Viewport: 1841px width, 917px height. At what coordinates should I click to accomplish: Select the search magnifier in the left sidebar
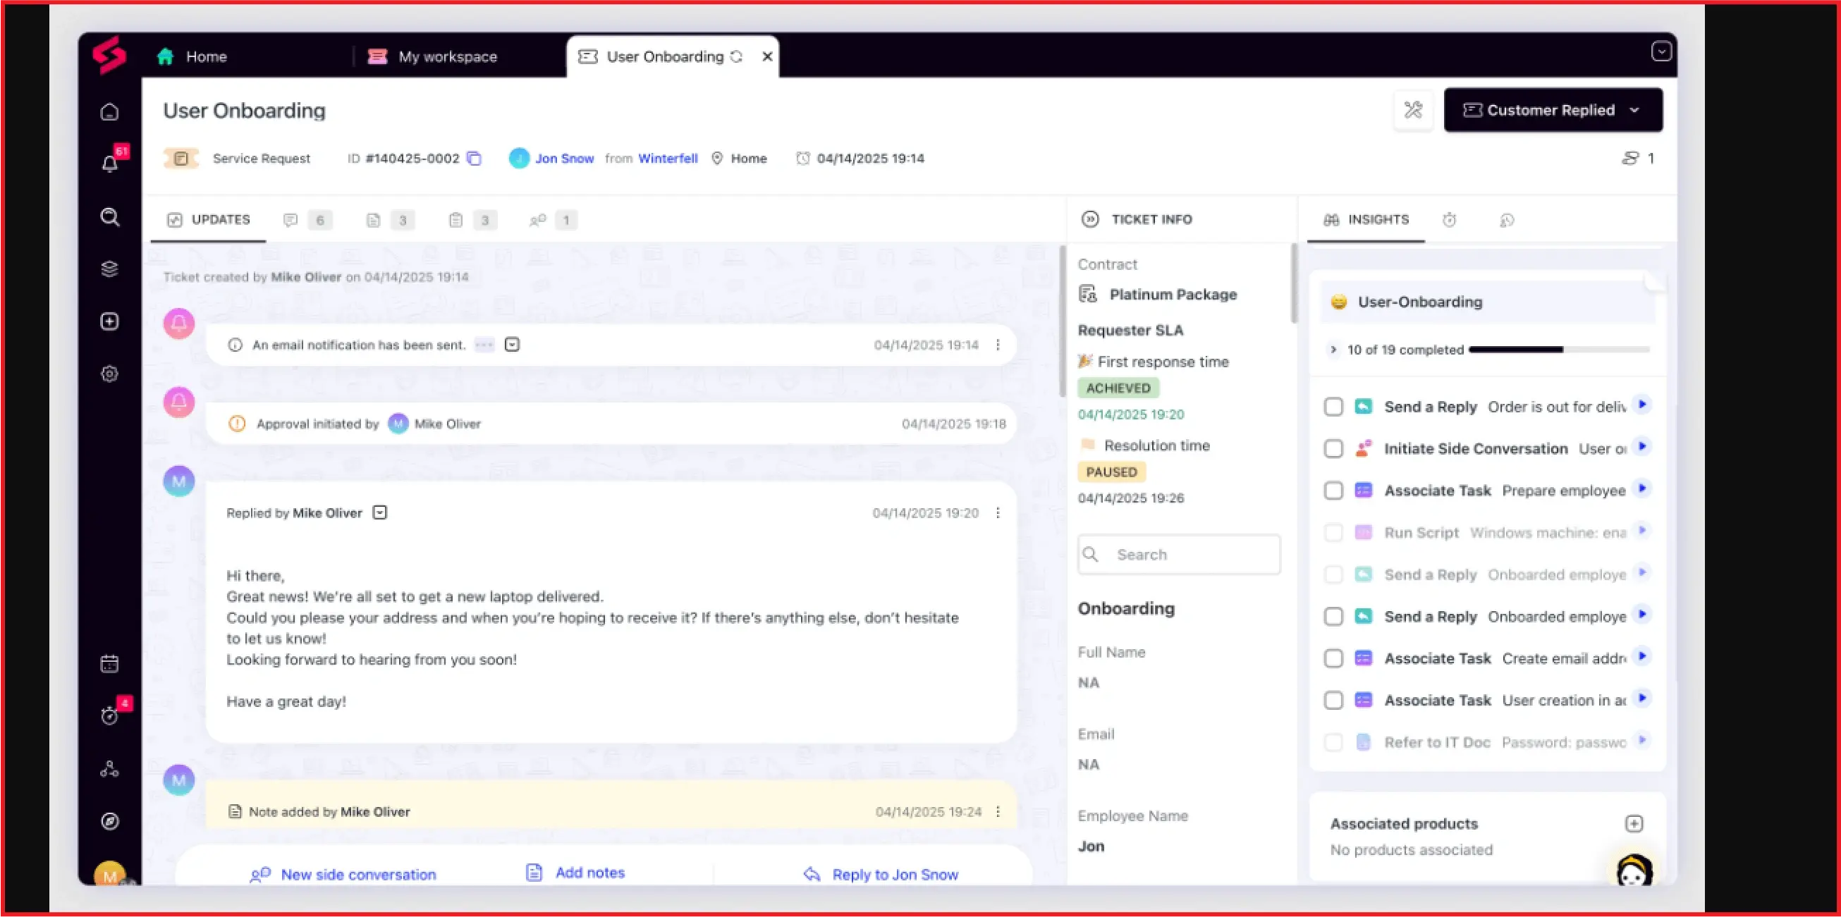109,217
